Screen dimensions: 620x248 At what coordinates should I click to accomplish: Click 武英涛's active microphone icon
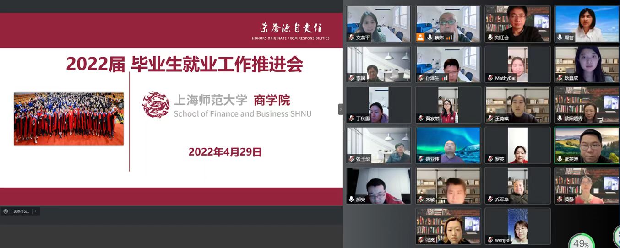(560, 159)
